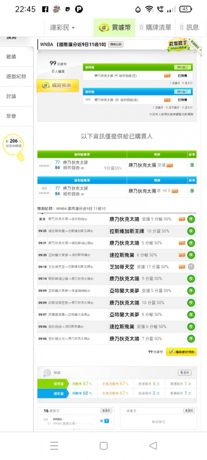Viewport: 207px width, 460px height.
Task: Click green 準 icon for 亞特蘭大美夢 受讓 5 分 row
Action: coord(191,291)
